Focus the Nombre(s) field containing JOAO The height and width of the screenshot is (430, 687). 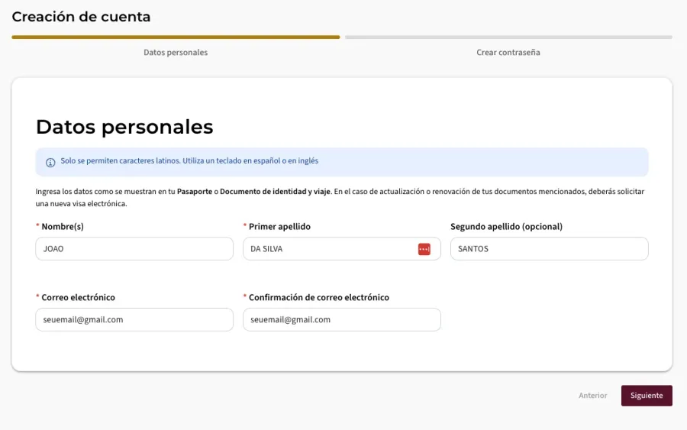(134, 249)
